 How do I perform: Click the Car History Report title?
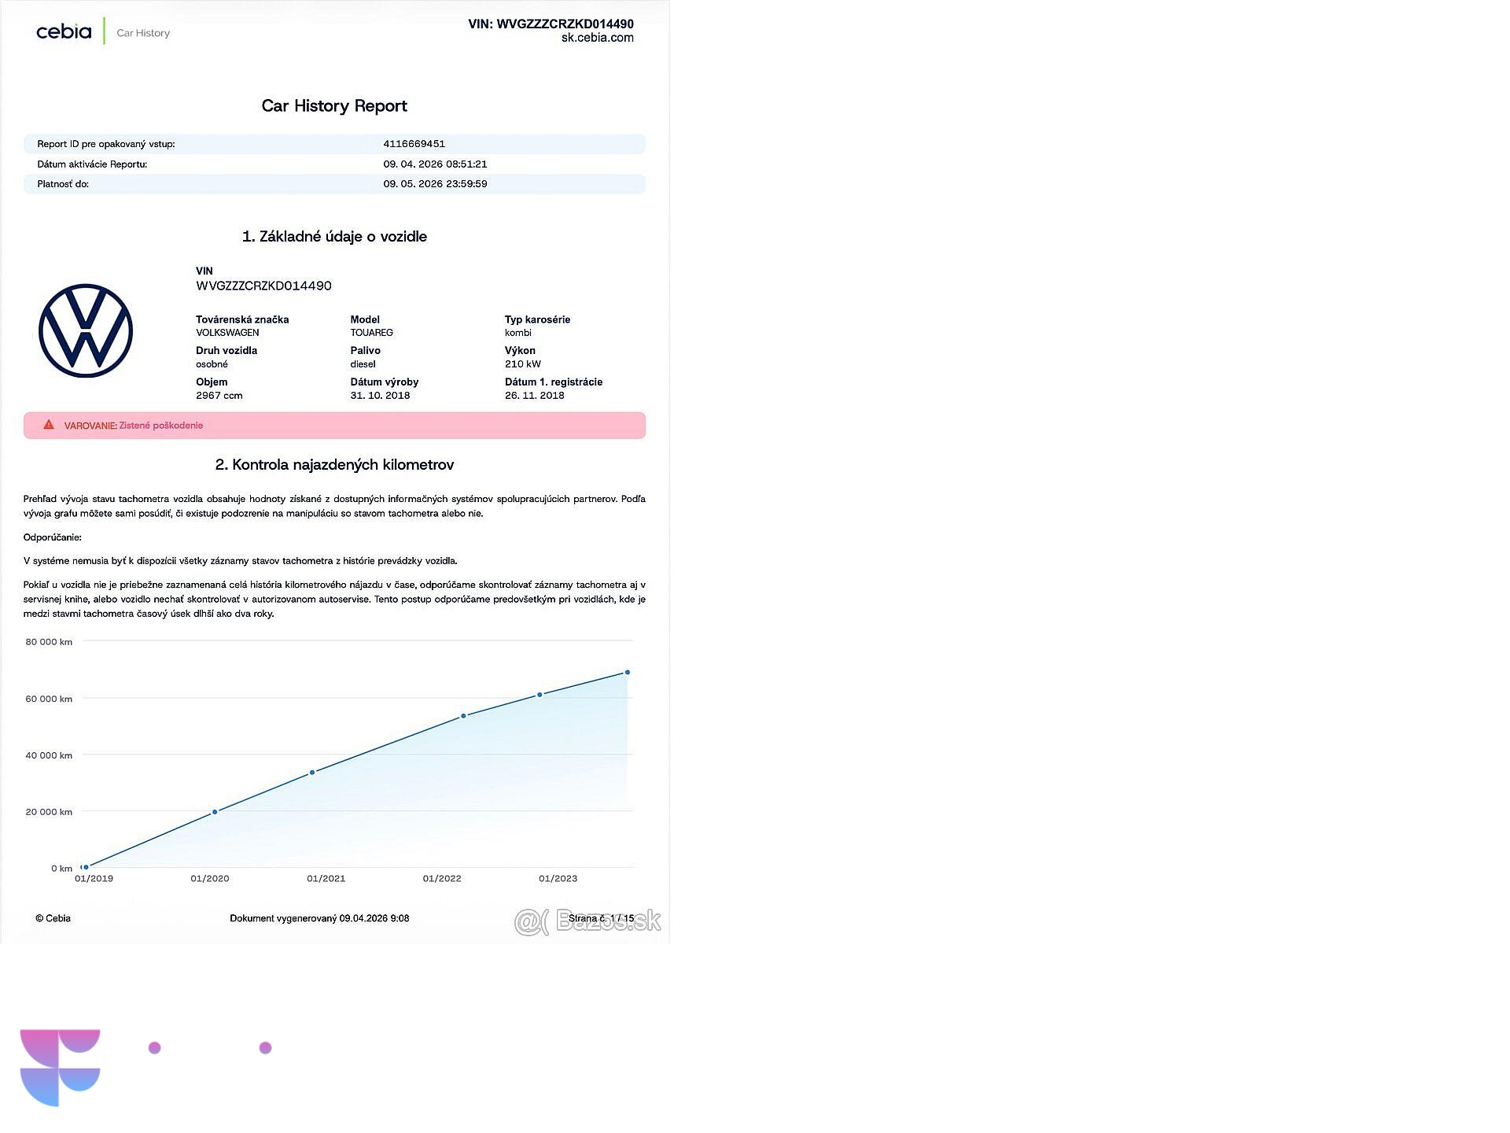coord(334,106)
